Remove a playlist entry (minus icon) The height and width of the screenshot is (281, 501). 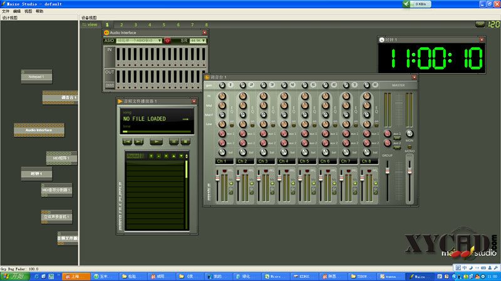click(159, 156)
